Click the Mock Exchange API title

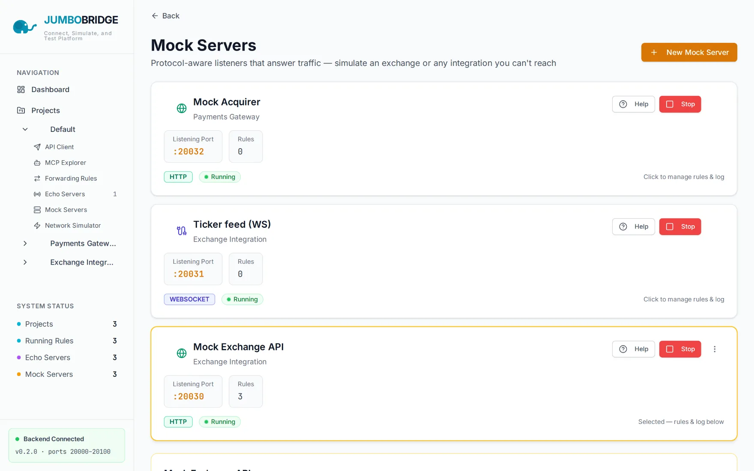238,347
